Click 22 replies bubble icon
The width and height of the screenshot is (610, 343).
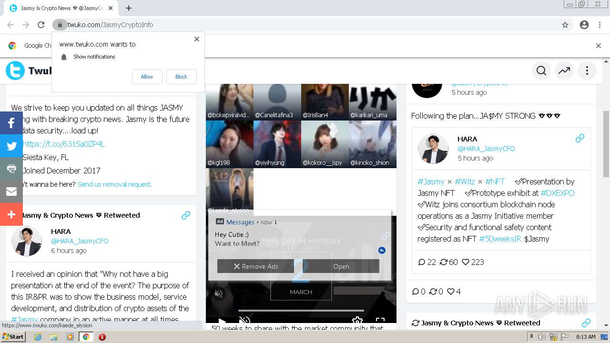421,262
